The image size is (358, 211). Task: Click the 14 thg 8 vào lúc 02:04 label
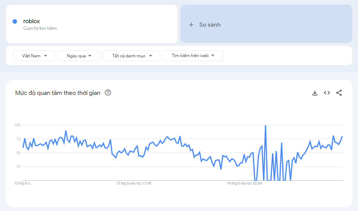[x=244, y=183]
